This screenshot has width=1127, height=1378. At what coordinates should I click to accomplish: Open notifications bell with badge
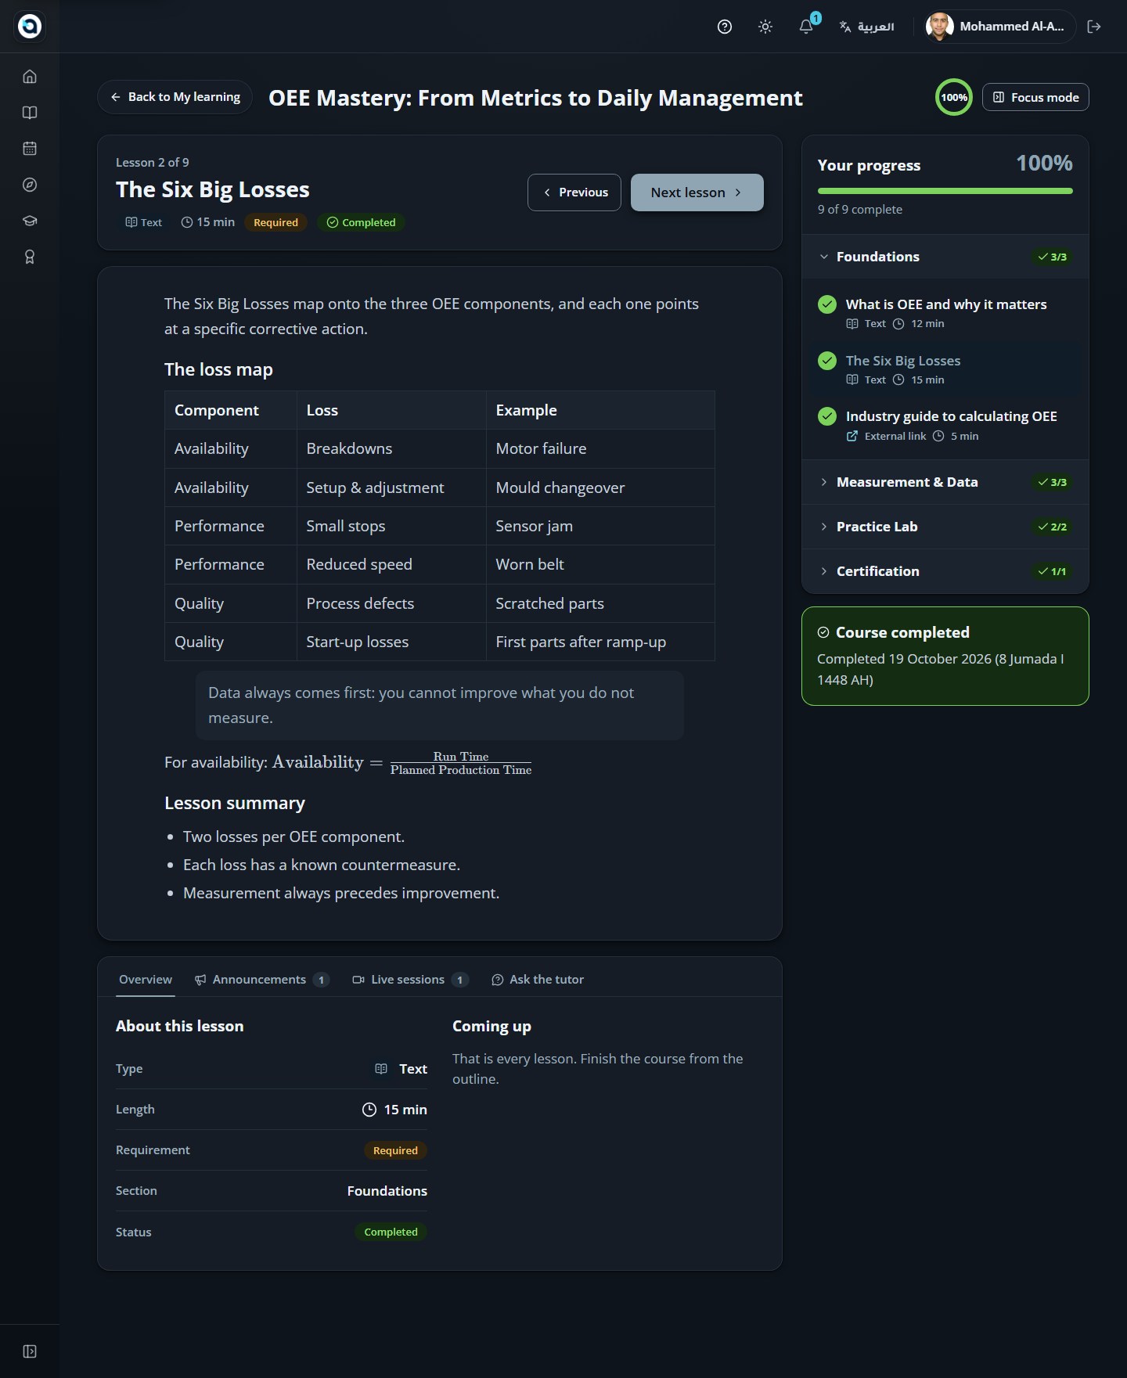[x=806, y=27]
